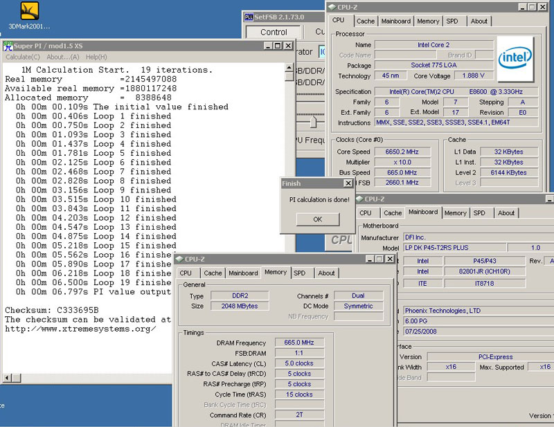Click the Intel logo in CPU-Z
554x427 pixels.
coord(515,59)
